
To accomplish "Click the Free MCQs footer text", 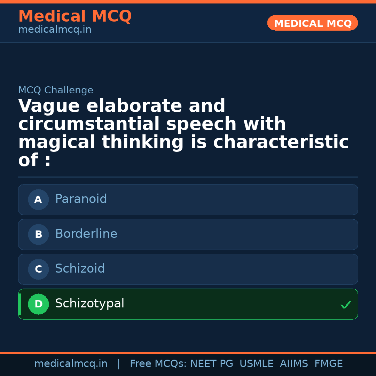I will (158, 364).
